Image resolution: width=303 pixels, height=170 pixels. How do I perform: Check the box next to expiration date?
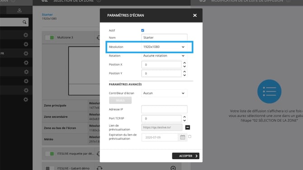pyautogui.click(x=190, y=137)
